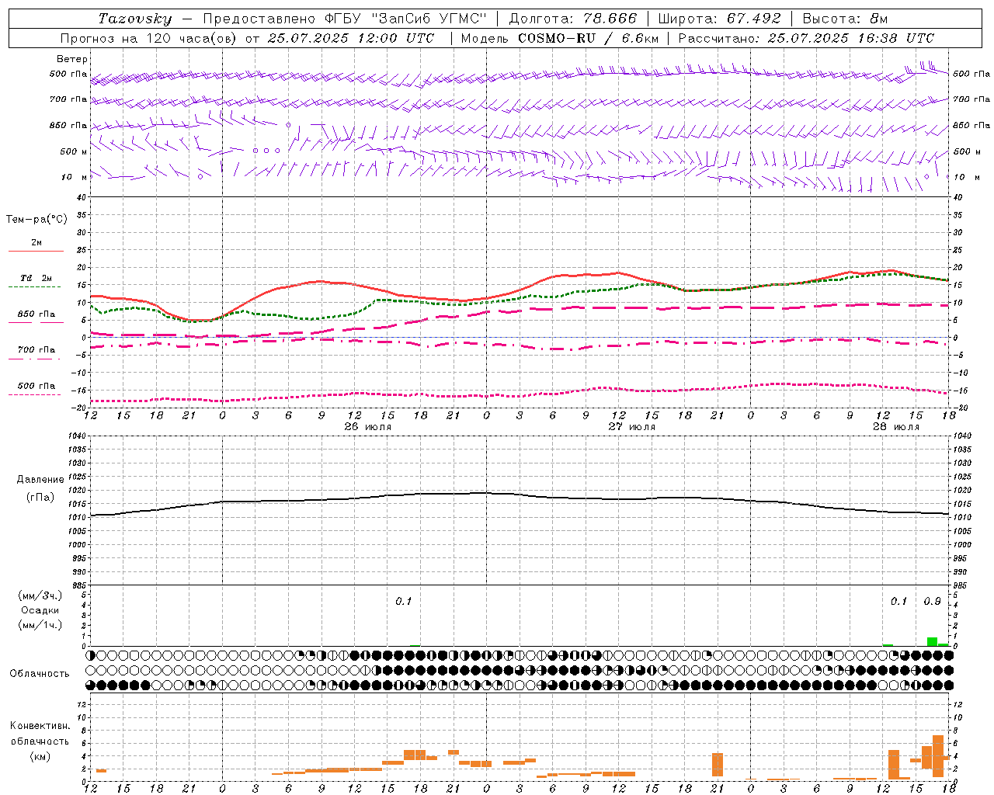Click the 'Рассчитано: 25.07.2025 16:38 UTC' text
The height and width of the screenshot is (795, 994).
(806, 38)
